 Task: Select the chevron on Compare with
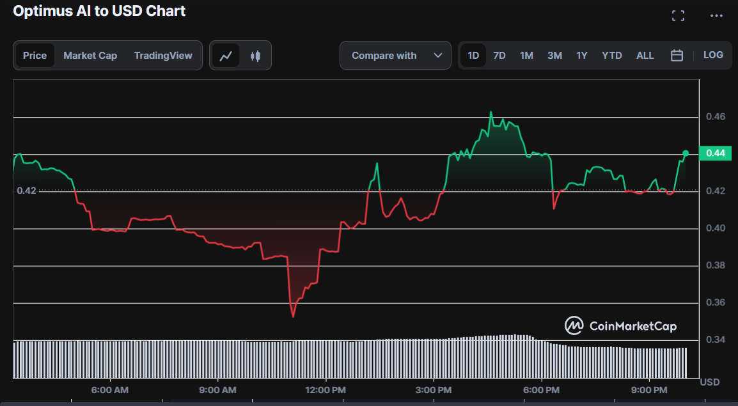click(438, 56)
